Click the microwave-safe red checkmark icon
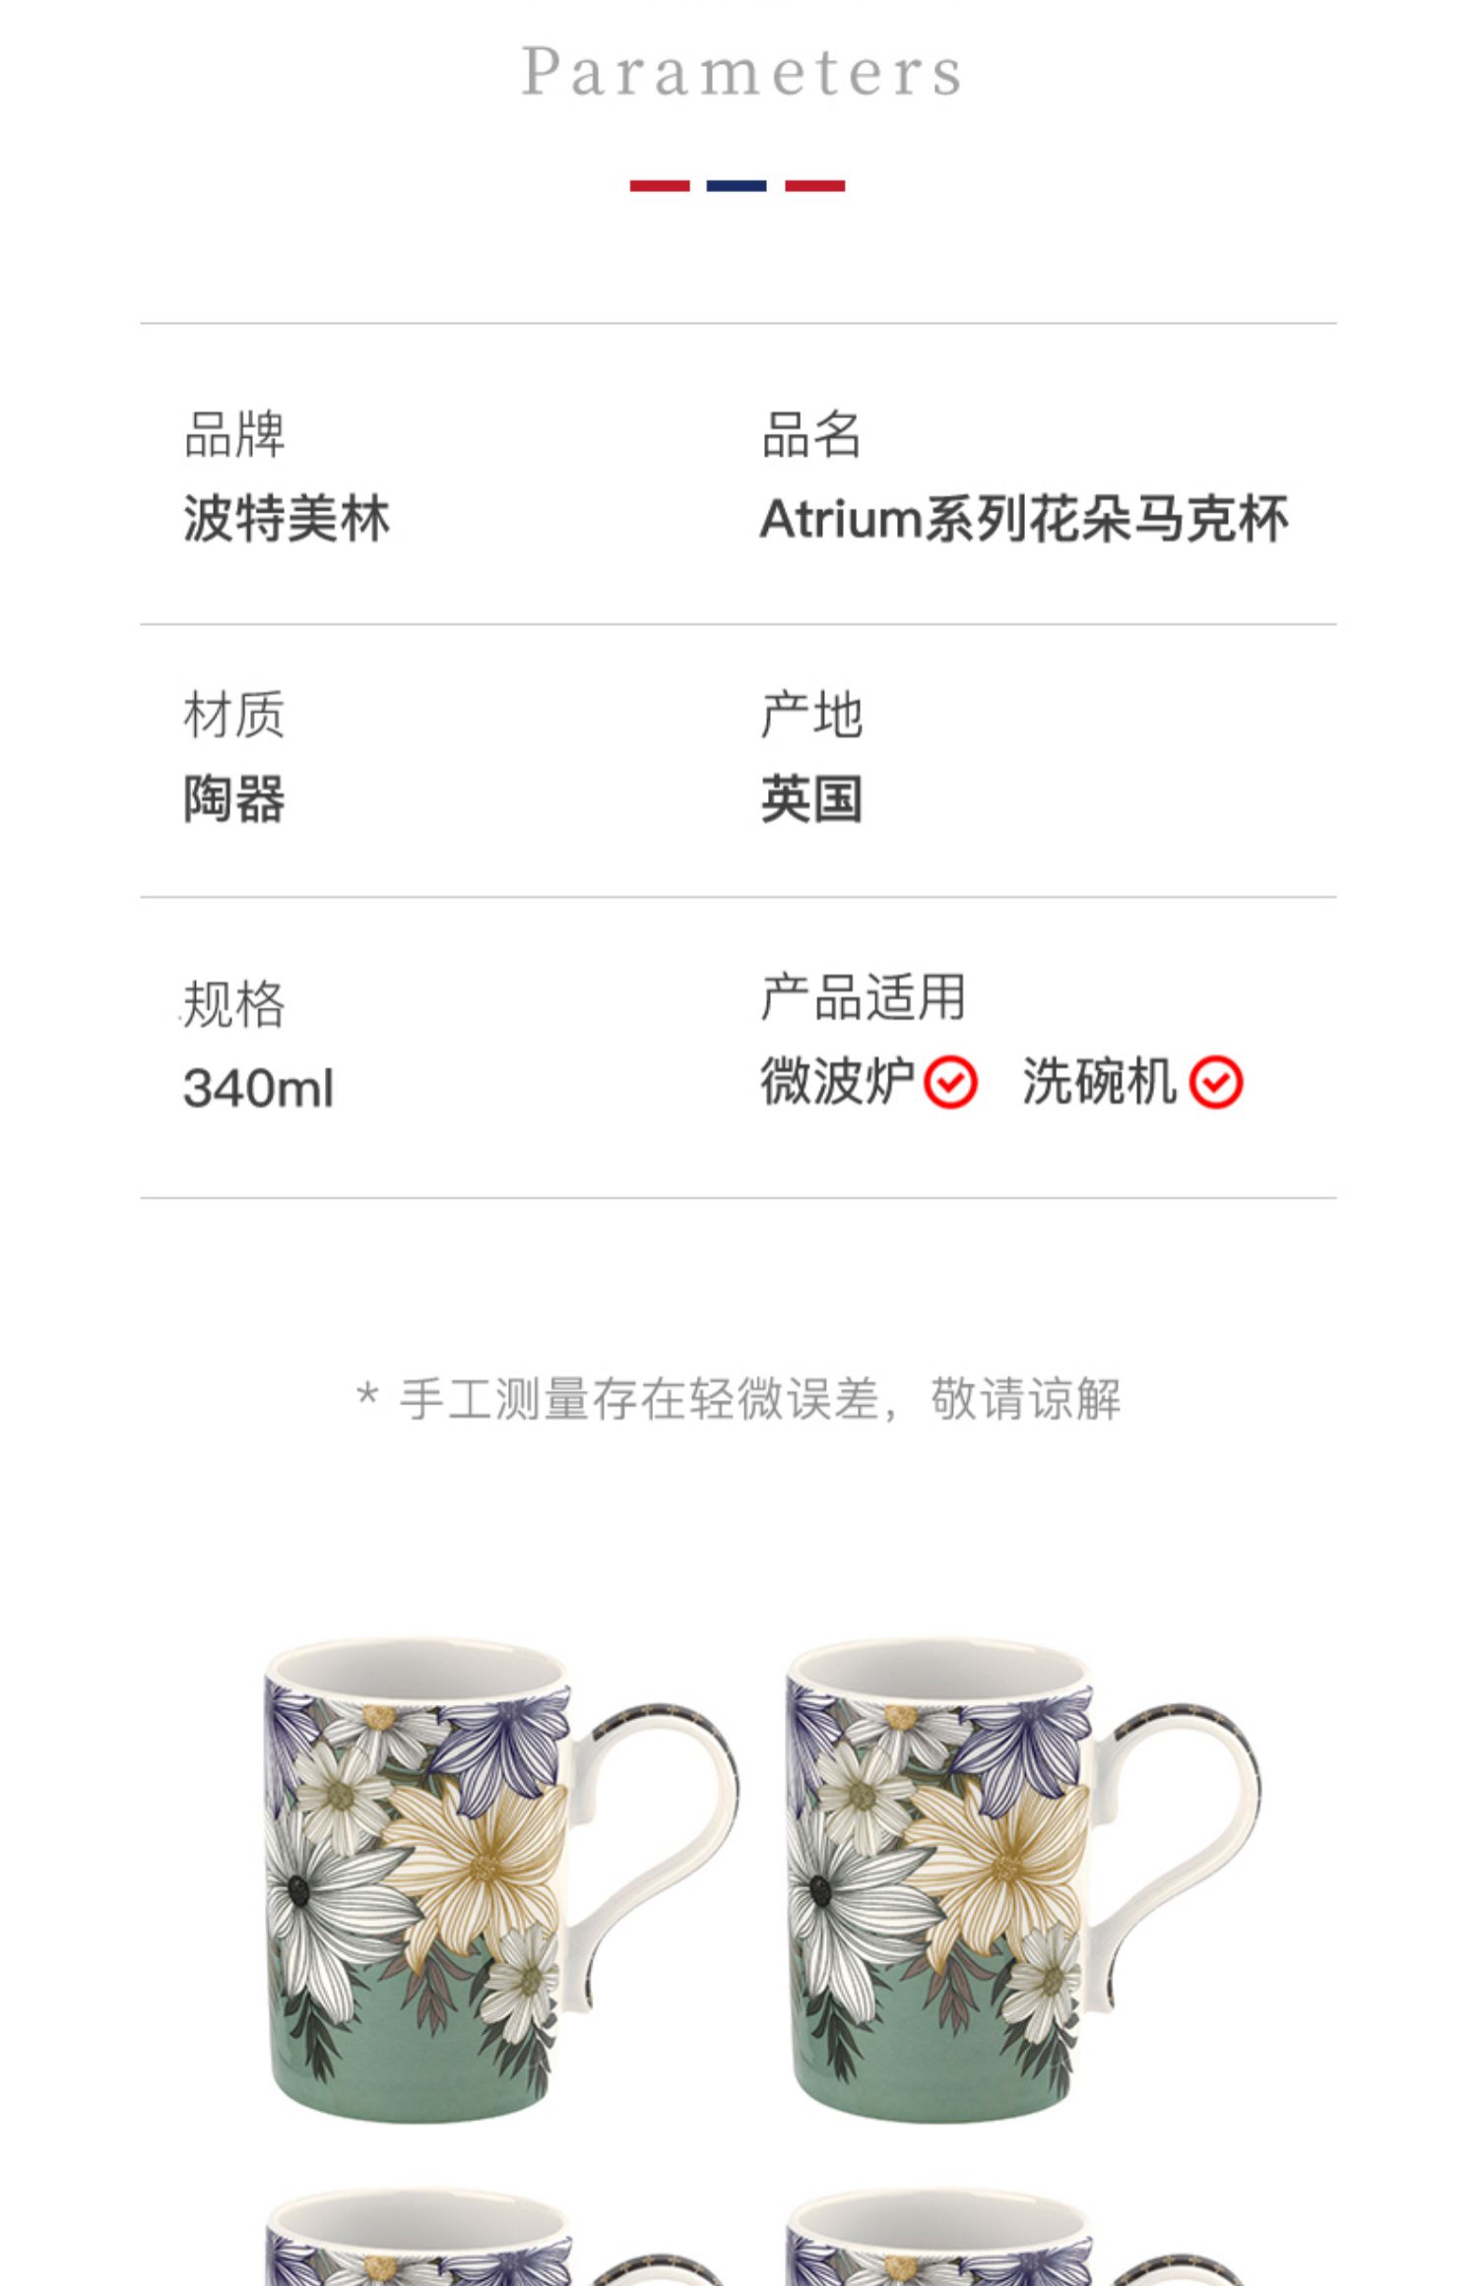Image resolution: width=1477 pixels, height=2286 pixels. 950,1083
